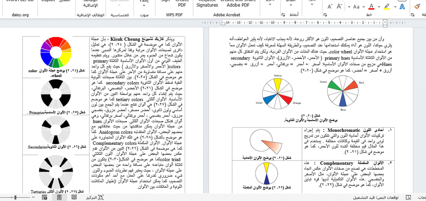The height and width of the screenshot is (201, 426).
Task: Click WPS PDF Create PDF button
Action: (182, 4)
